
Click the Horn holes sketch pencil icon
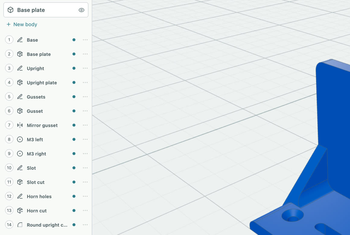(x=20, y=196)
